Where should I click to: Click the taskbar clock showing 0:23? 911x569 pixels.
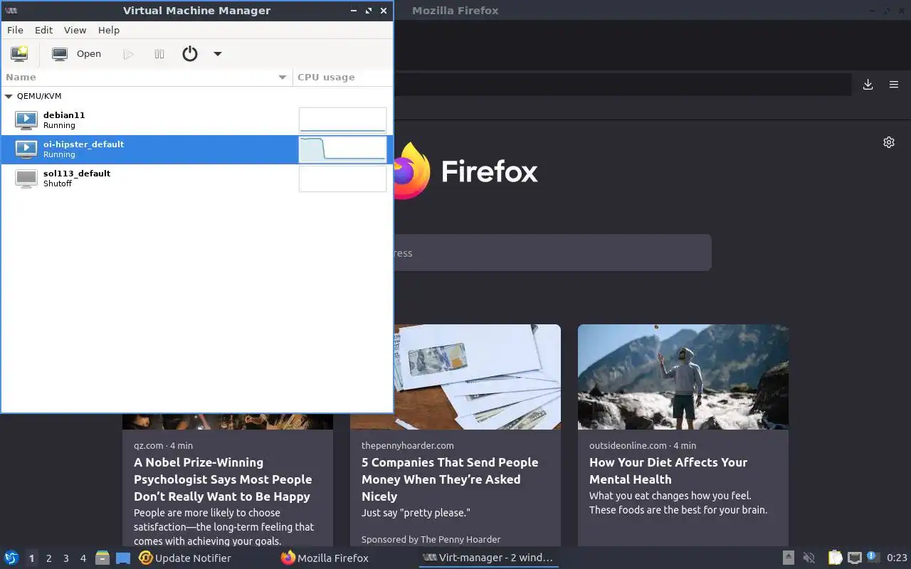(x=897, y=558)
